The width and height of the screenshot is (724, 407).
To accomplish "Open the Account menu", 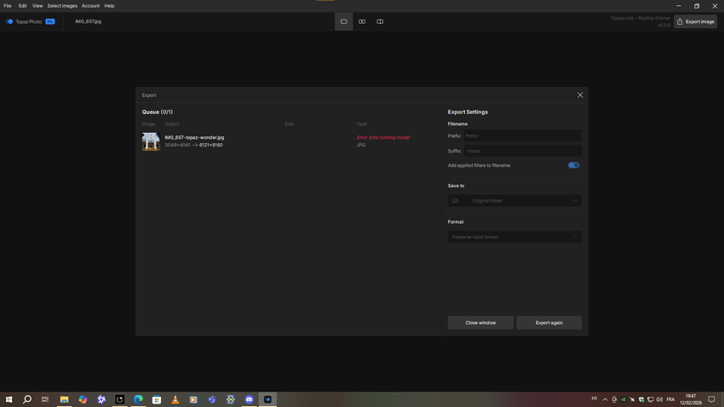I will click(x=90, y=6).
